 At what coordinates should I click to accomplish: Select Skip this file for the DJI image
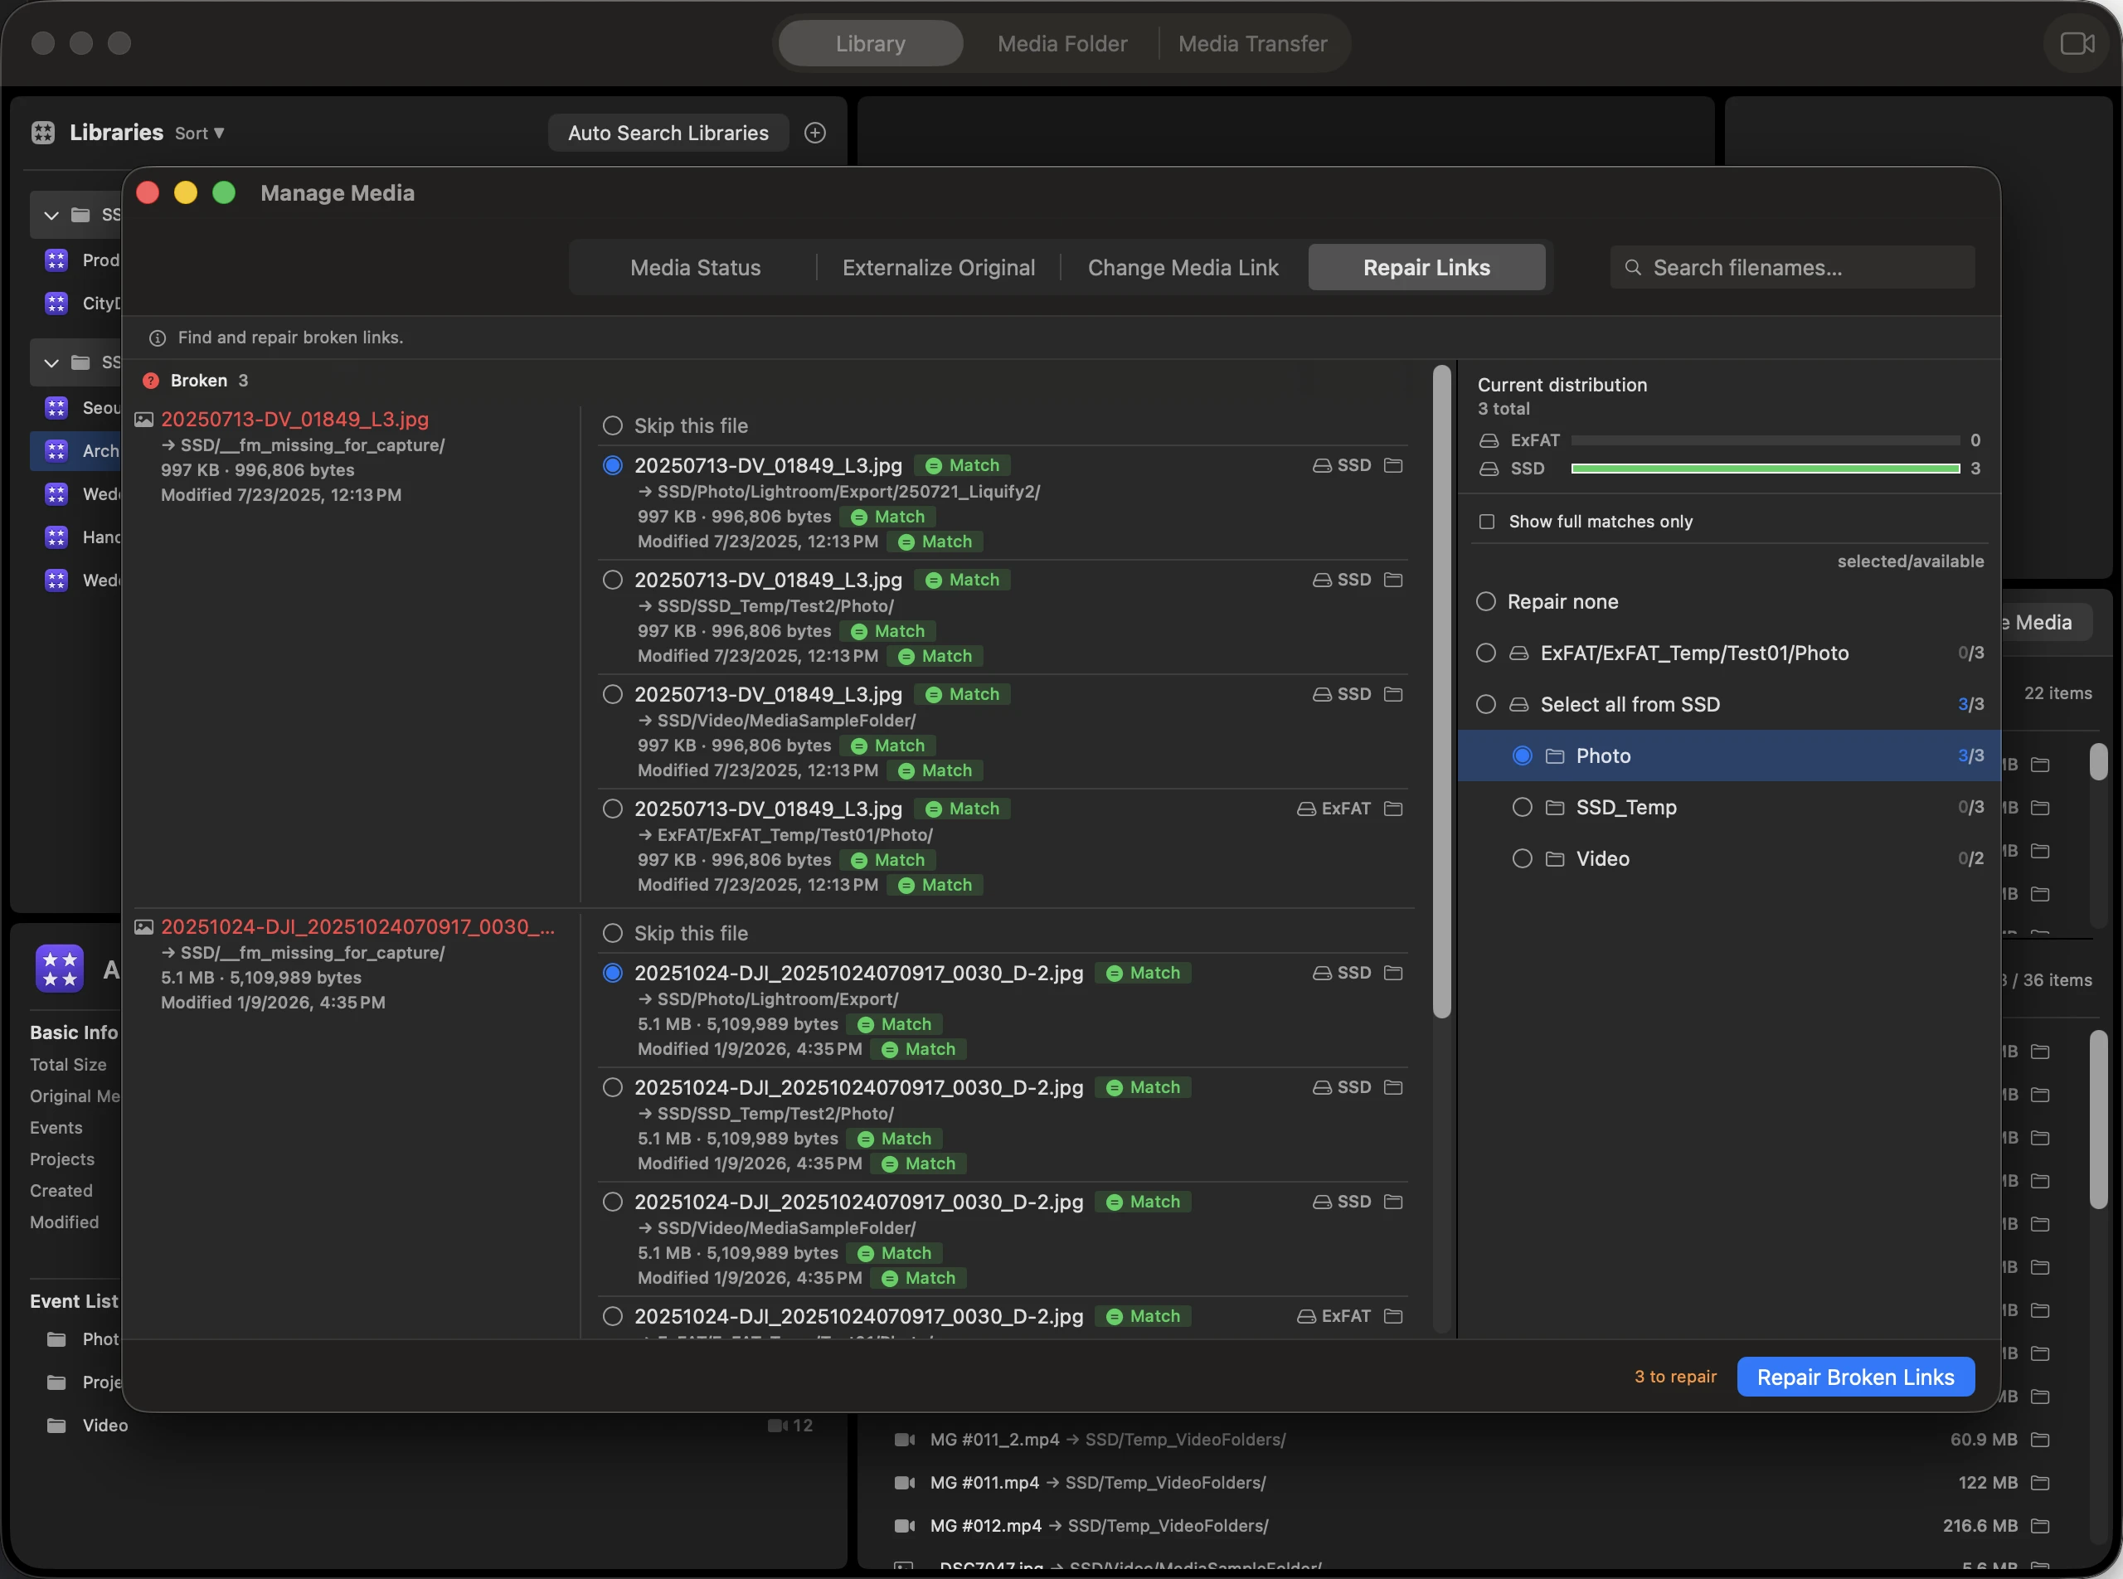click(613, 934)
